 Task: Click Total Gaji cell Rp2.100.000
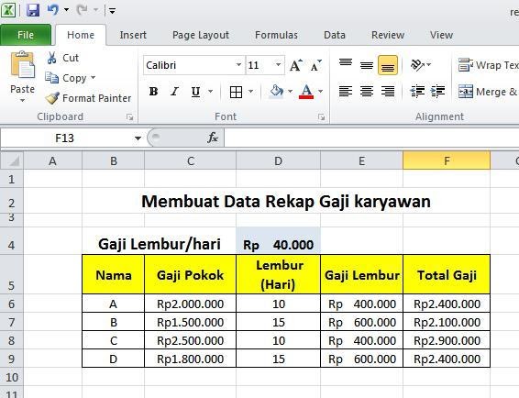coord(447,322)
